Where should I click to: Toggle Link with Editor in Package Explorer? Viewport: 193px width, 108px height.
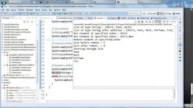click(x=28, y=22)
